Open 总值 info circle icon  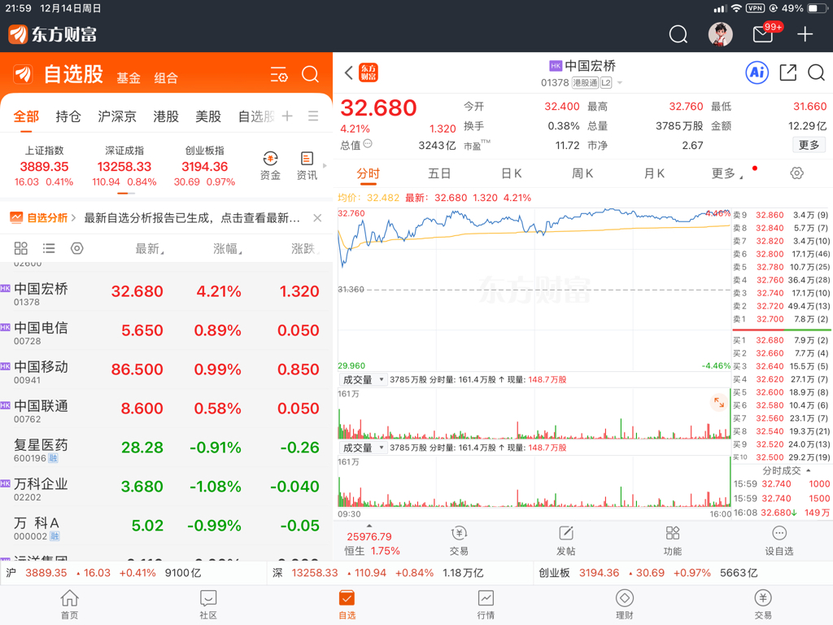368,143
